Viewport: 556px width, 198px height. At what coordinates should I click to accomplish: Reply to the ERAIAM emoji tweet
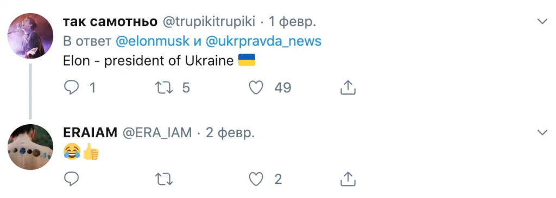(x=71, y=179)
